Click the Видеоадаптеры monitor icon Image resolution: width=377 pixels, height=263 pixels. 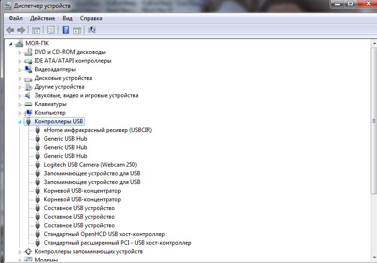[28, 69]
